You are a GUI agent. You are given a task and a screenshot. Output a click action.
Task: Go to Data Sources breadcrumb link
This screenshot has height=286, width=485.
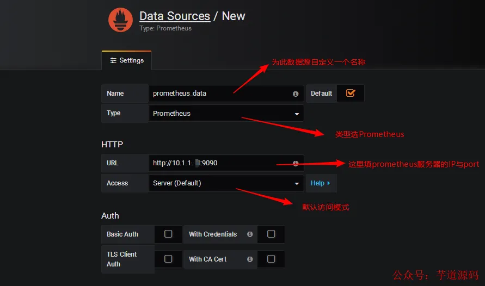[x=175, y=16]
